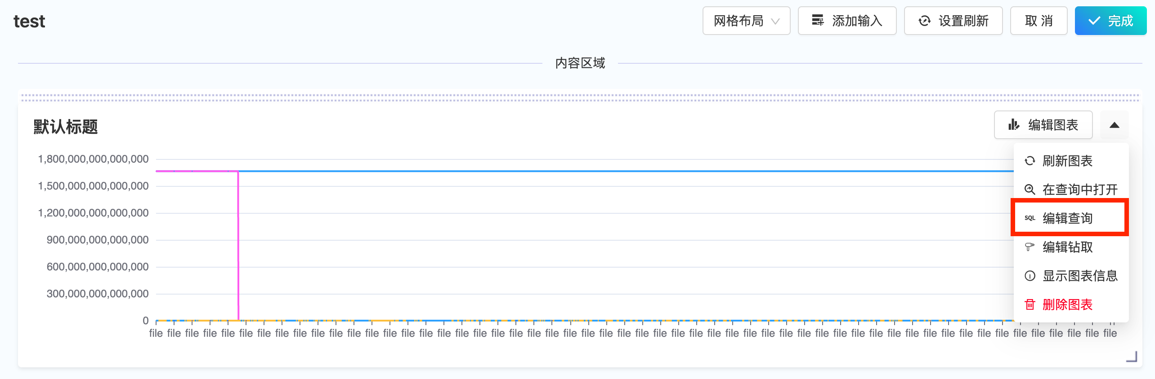This screenshot has width=1155, height=379.
Task: Click the refresh-cycle icon in 设置刷新
Action: (924, 21)
